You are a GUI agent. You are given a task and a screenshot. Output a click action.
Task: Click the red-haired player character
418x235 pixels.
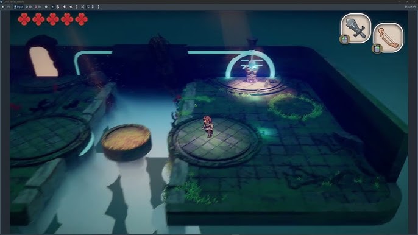pos(207,126)
